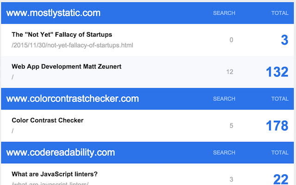296x185 pixels.
Task: Click the total count 3
Action: click(284, 40)
